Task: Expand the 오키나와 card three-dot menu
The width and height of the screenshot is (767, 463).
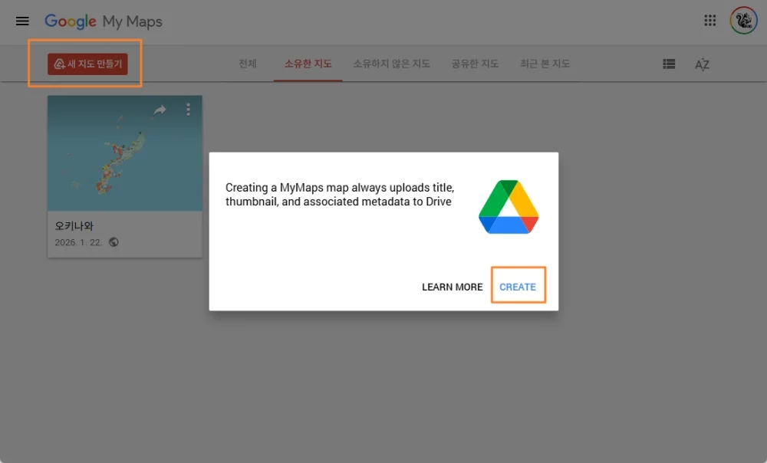Action: [188, 110]
